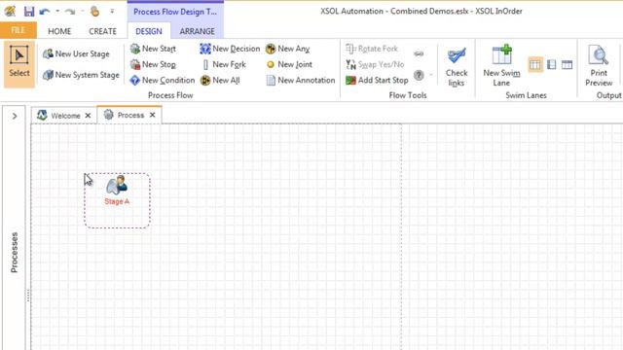This screenshot has width=623, height=350.
Task: Click the XSOL application logo icon
Action: tap(10, 12)
